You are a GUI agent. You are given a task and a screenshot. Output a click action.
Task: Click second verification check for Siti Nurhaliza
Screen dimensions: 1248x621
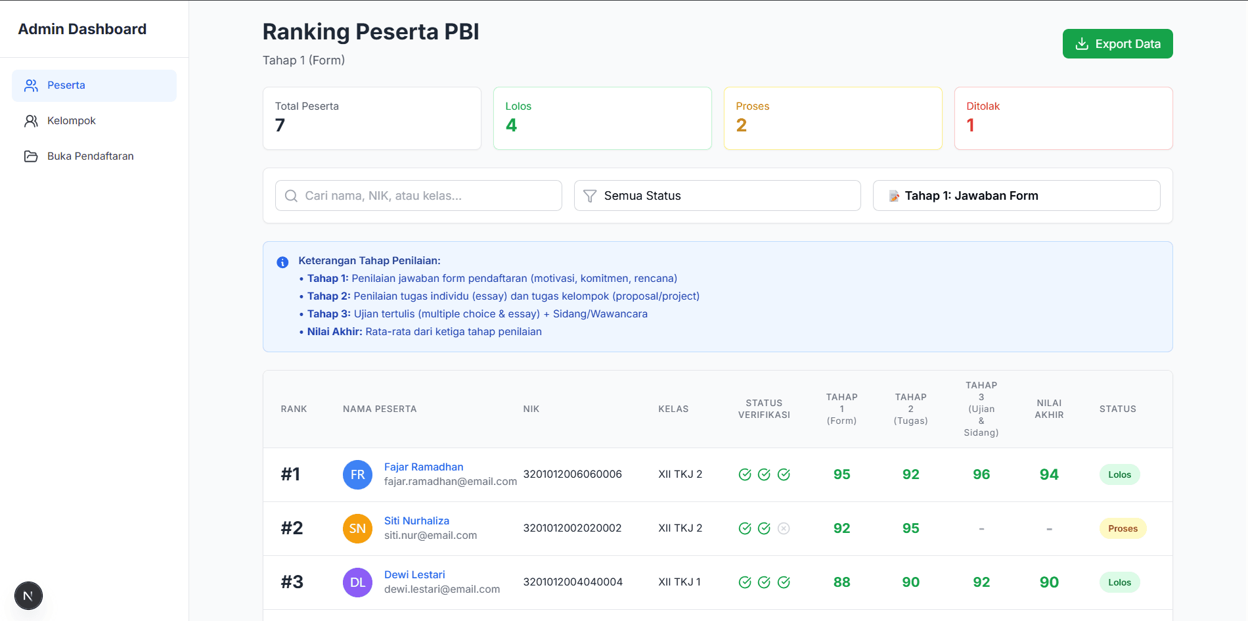[x=764, y=528]
